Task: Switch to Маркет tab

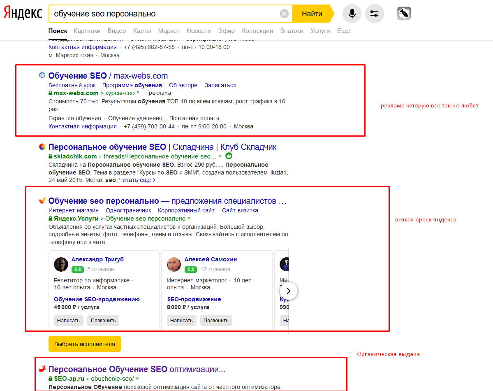Action: click(169, 31)
